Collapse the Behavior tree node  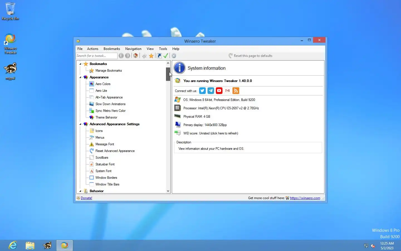[x=80, y=191]
